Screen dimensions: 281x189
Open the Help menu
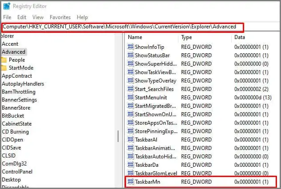coord(82,17)
